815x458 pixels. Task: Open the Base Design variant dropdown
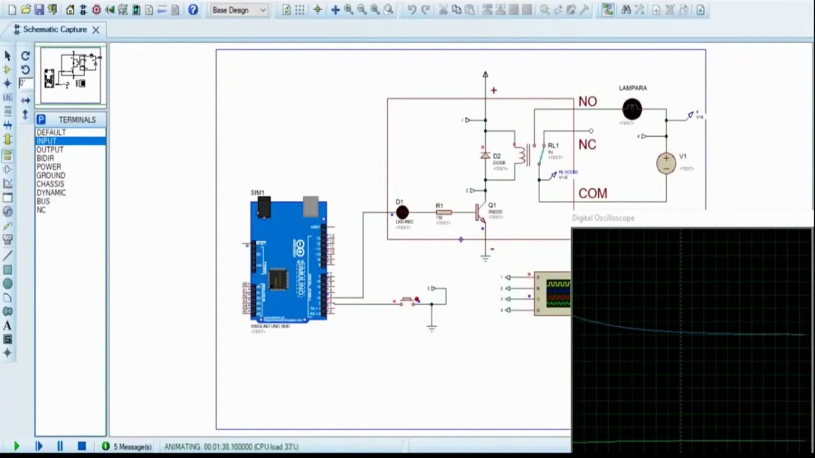pyautogui.click(x=239, y=10)
